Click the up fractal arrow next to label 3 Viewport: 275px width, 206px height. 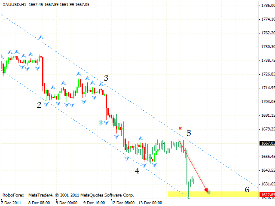pos(101,85)
